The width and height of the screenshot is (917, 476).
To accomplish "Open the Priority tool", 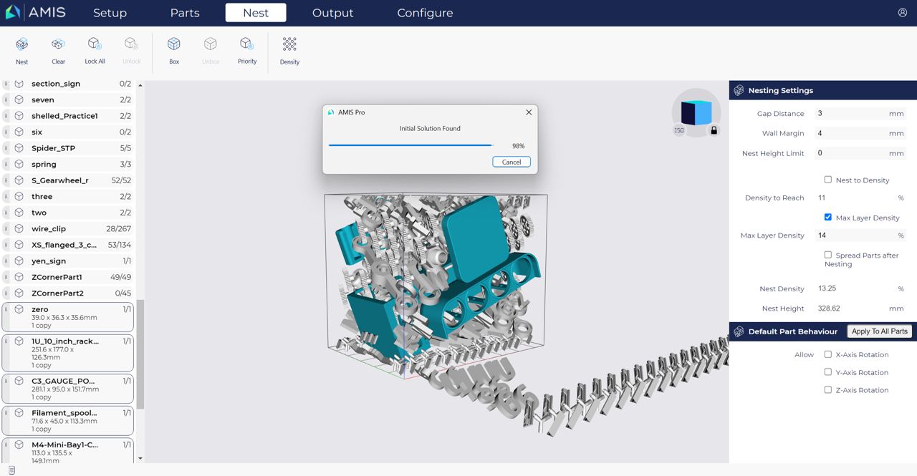I will point(247,50).
